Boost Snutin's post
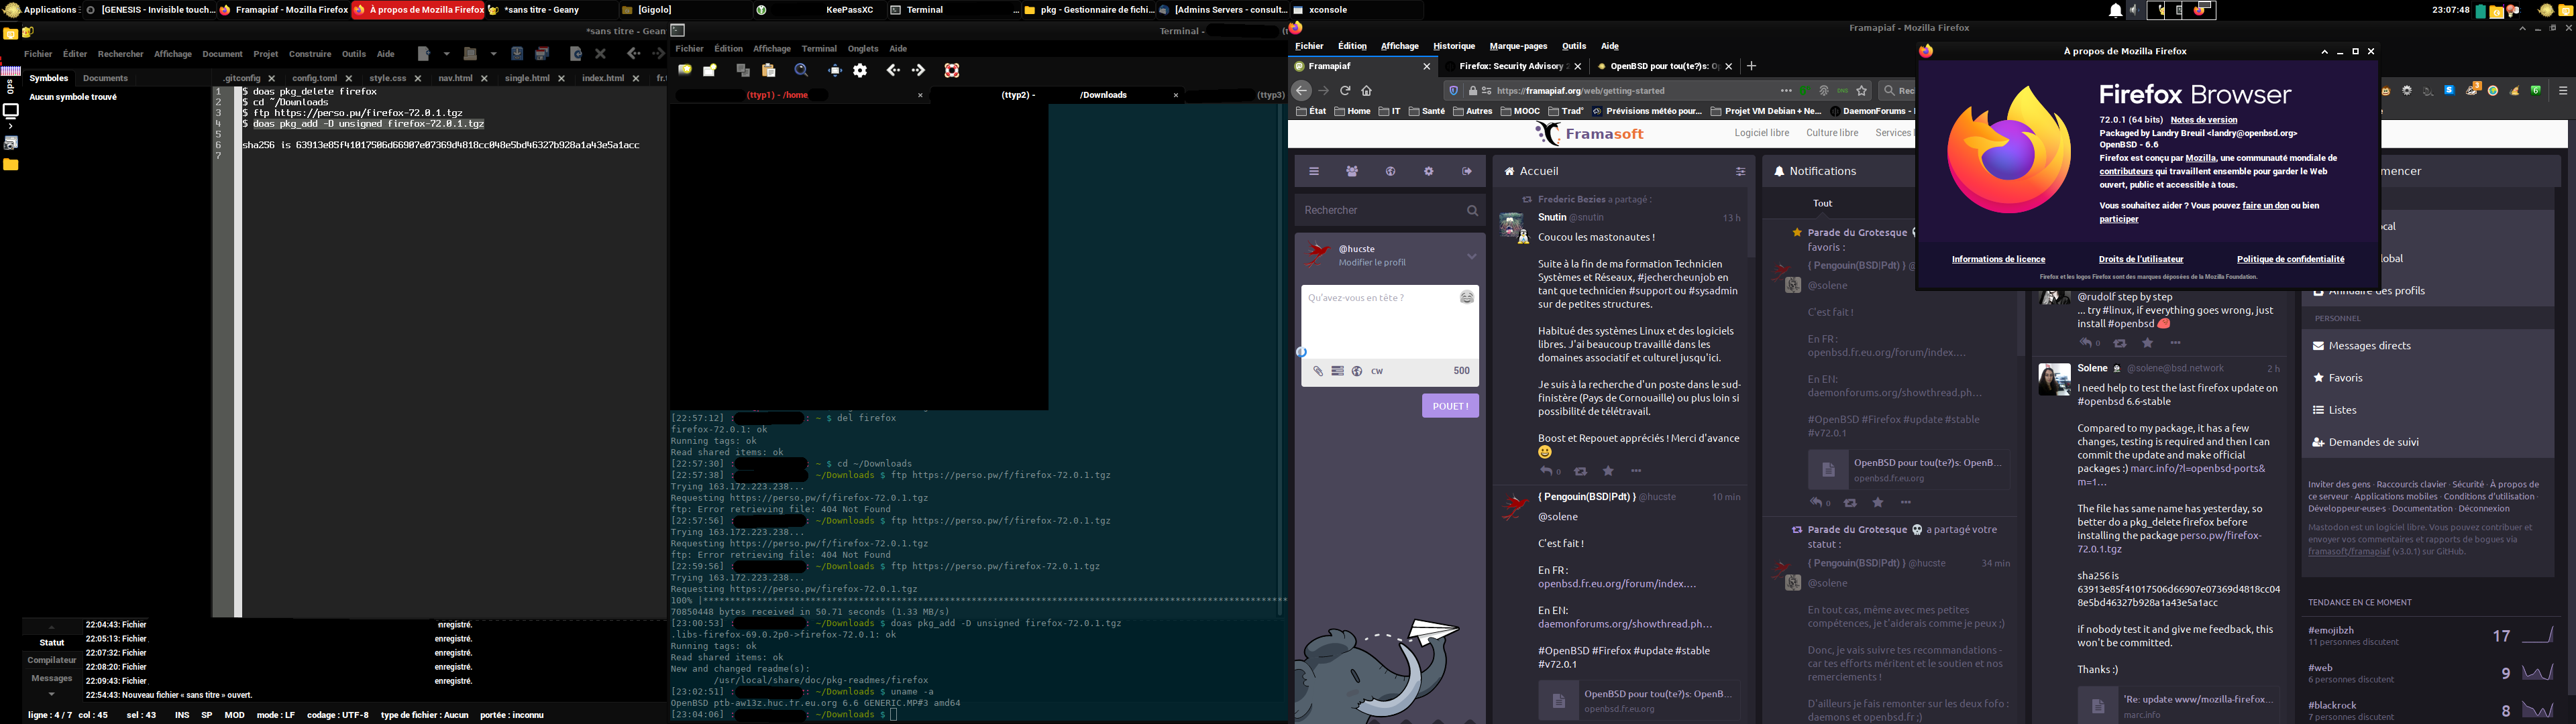2576x724 pixels. 1580,471
